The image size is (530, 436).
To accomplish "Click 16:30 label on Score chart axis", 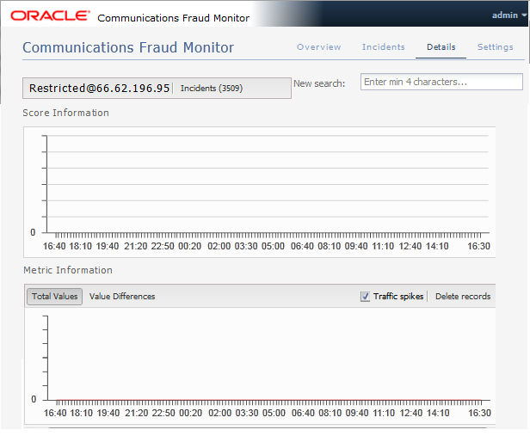I will point(478,246).
